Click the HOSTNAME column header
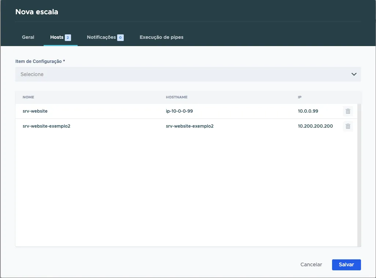The height and width of the screenshot is (278, 376). (176, 97)
